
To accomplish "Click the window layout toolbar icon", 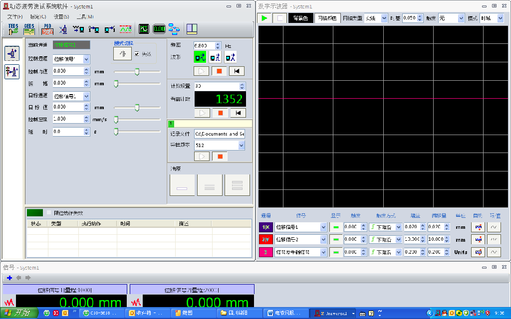I will pos(192,29).
